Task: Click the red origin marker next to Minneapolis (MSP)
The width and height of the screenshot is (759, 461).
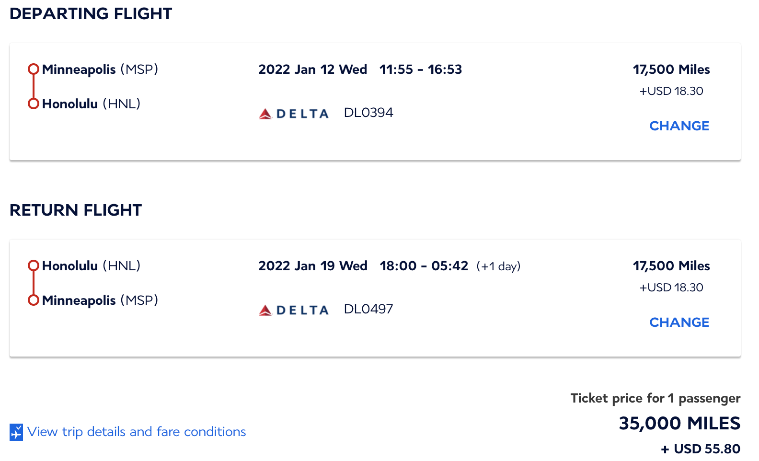Action: (34, 69)
